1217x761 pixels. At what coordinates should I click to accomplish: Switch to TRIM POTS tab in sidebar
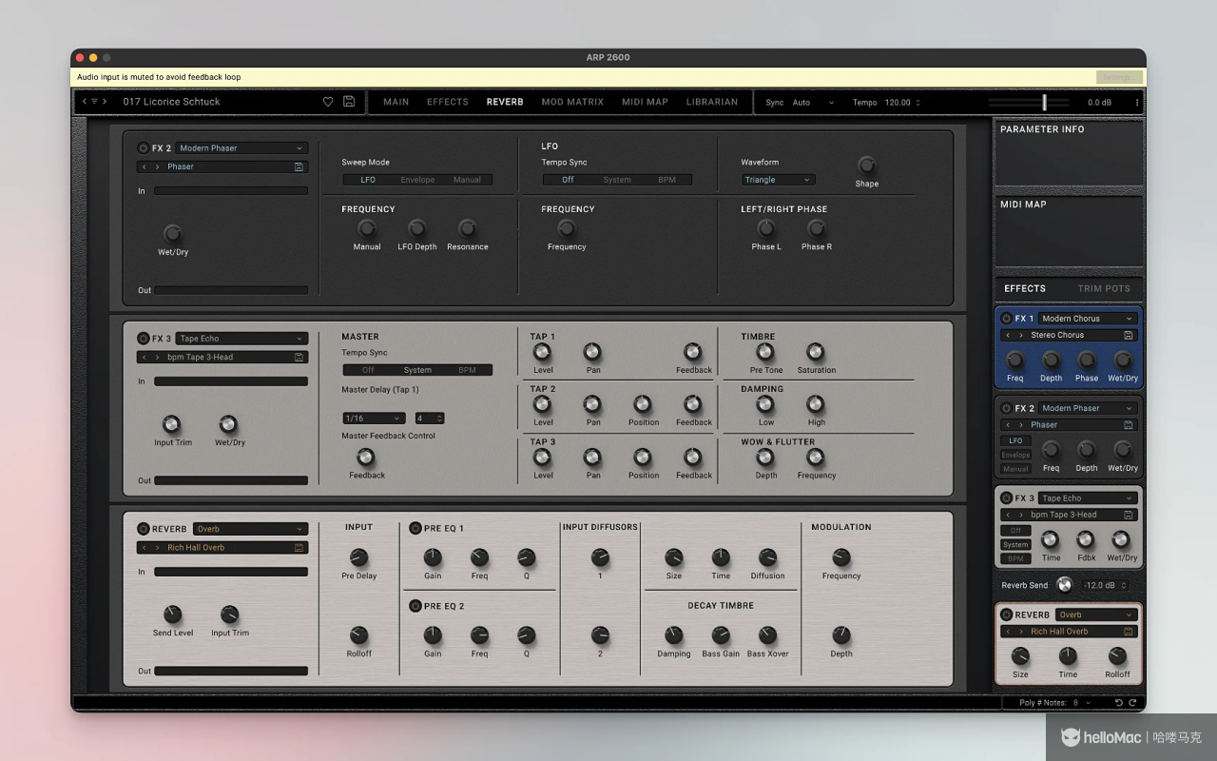[x=1104, y=288]
